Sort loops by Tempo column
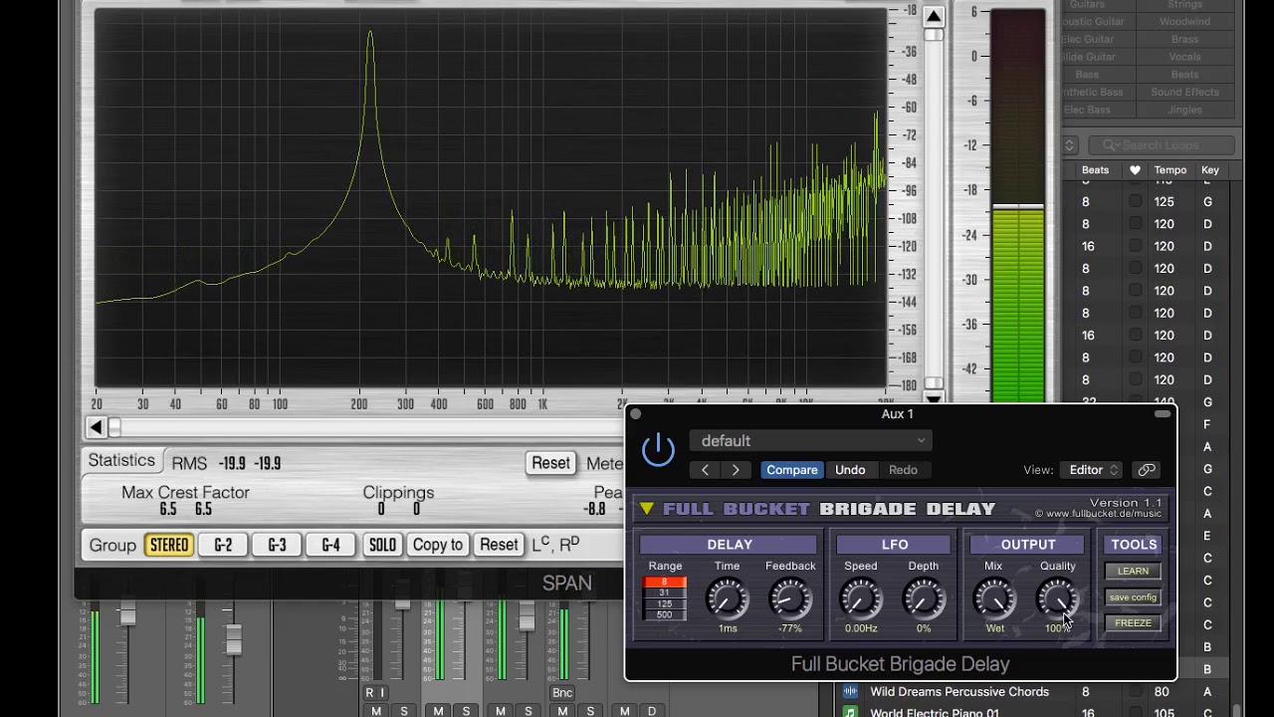This screenshot has width=1274, height=717. (x=1169, y=170)
